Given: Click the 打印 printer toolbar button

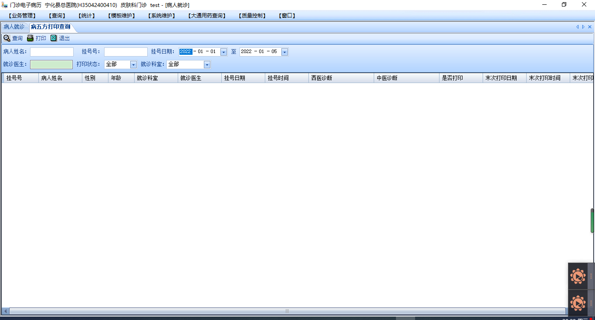Looking at the screenshot, I should [x=37, y=38].
